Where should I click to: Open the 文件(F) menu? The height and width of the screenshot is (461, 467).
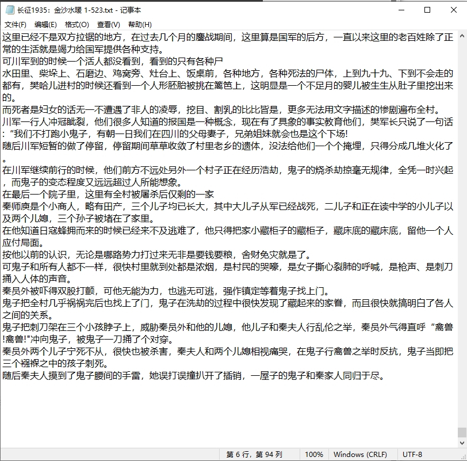tap(16, 24)
